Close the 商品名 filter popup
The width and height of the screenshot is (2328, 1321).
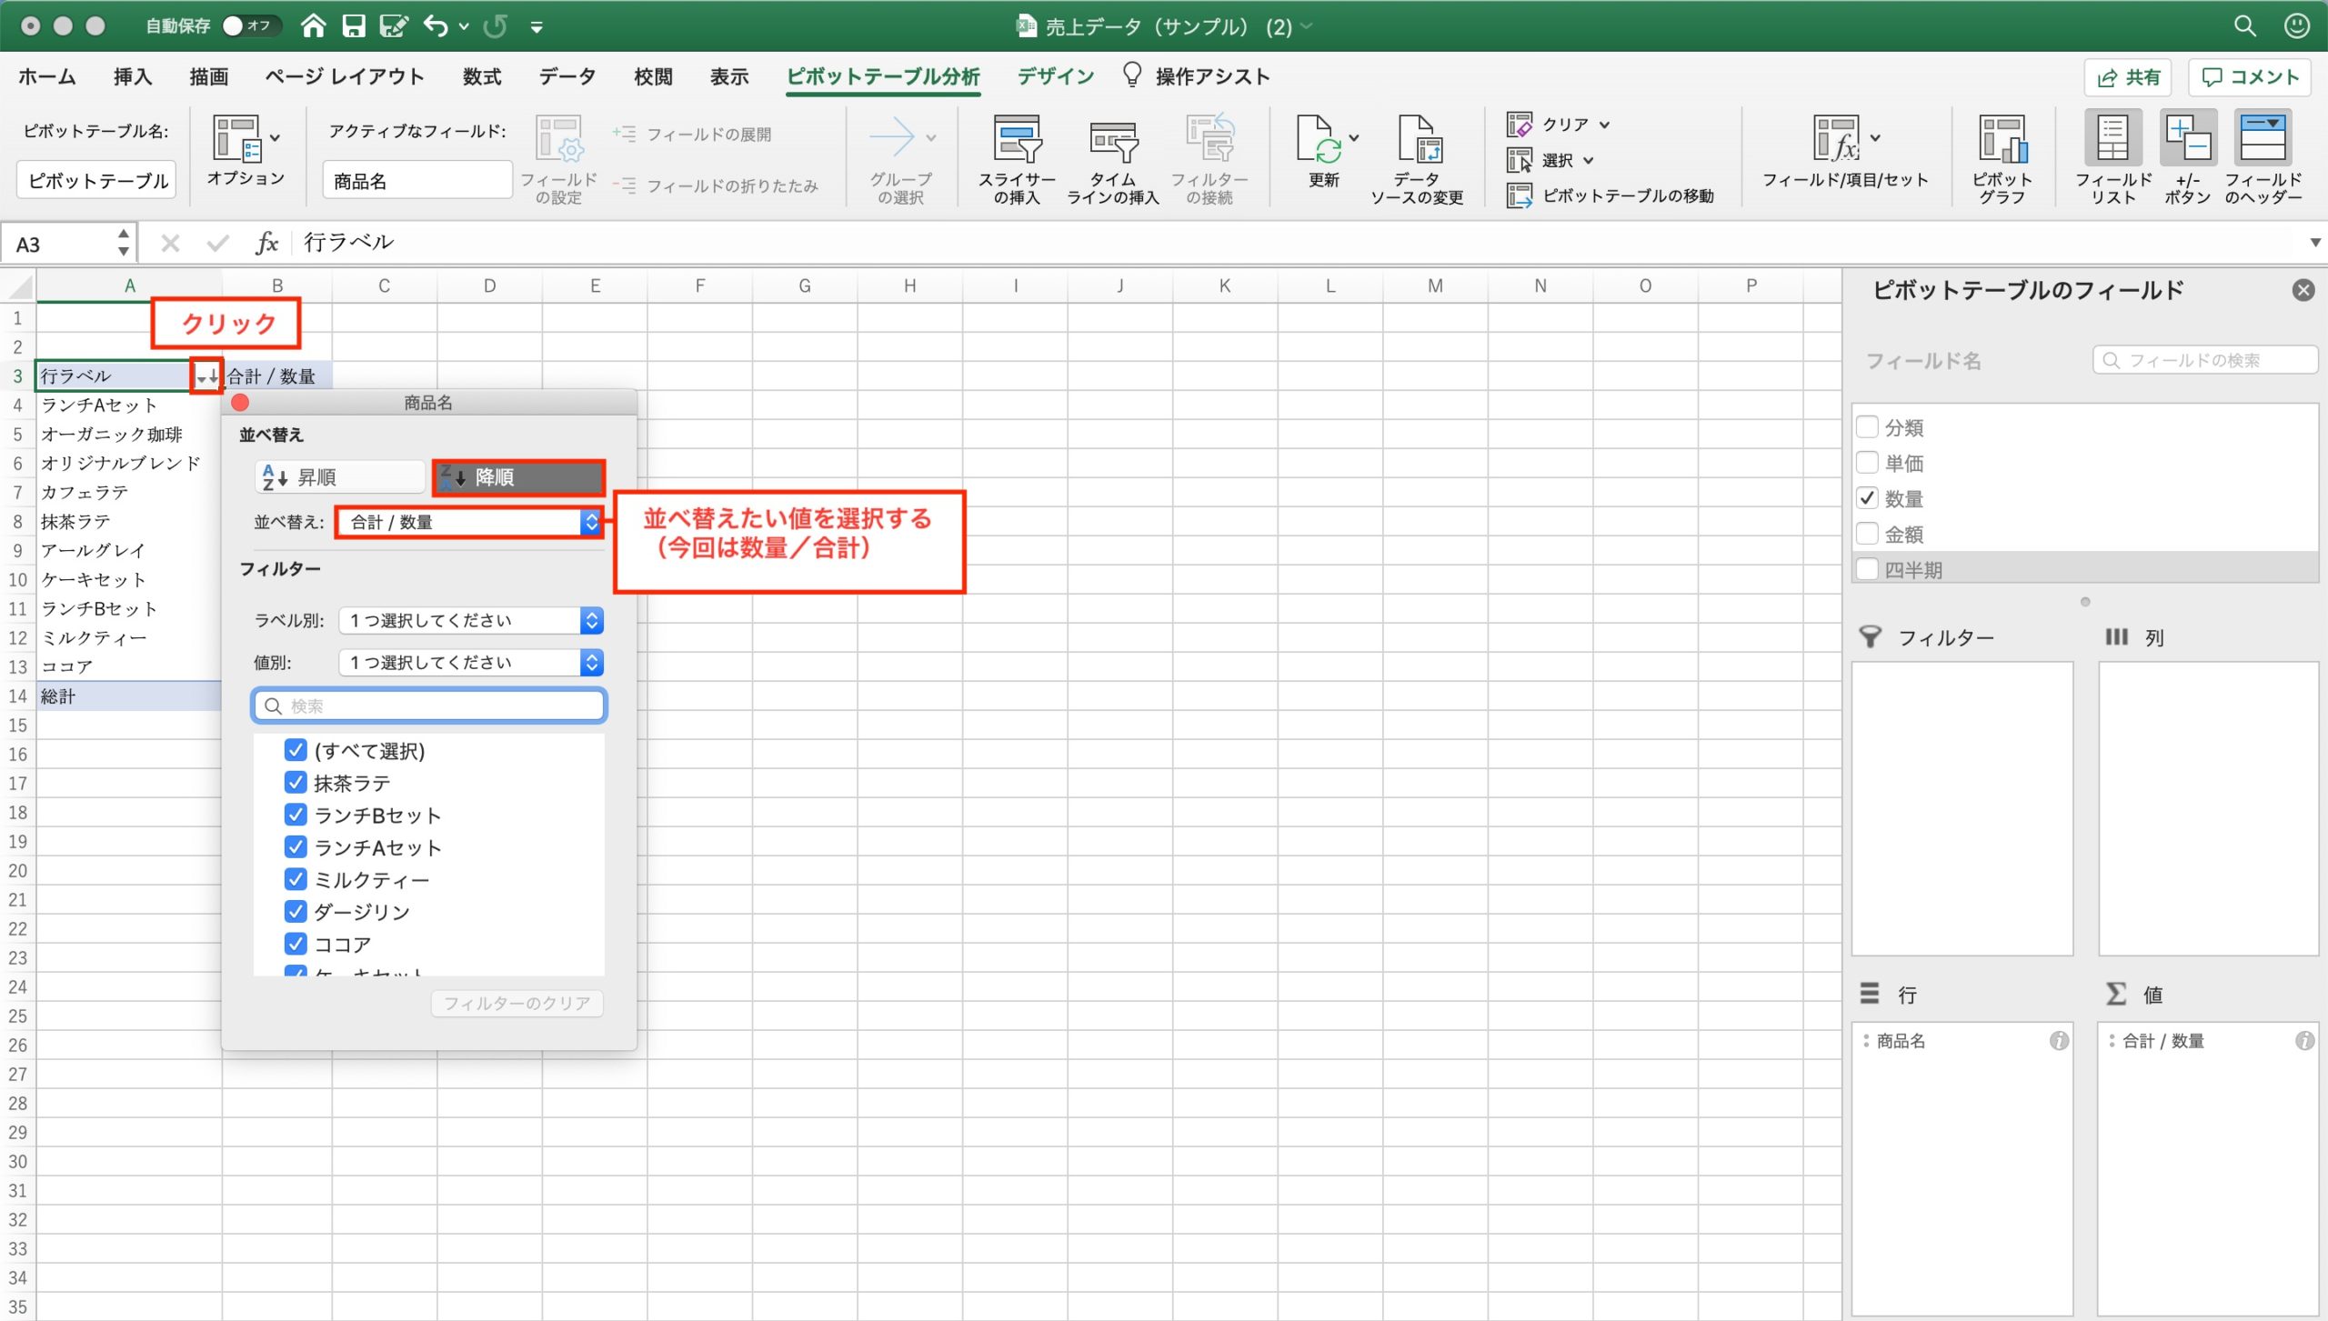click(241, 403)
